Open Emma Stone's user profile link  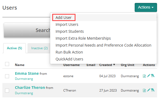coord(27,73)
